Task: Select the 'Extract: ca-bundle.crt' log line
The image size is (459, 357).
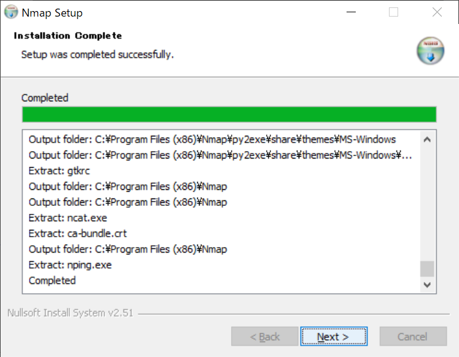Action: pos(77,233)
